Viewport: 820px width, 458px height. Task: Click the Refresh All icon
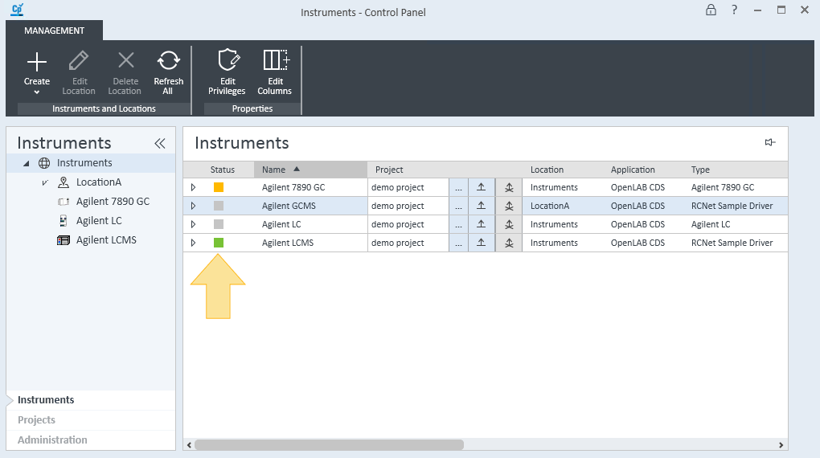point(168,60)
